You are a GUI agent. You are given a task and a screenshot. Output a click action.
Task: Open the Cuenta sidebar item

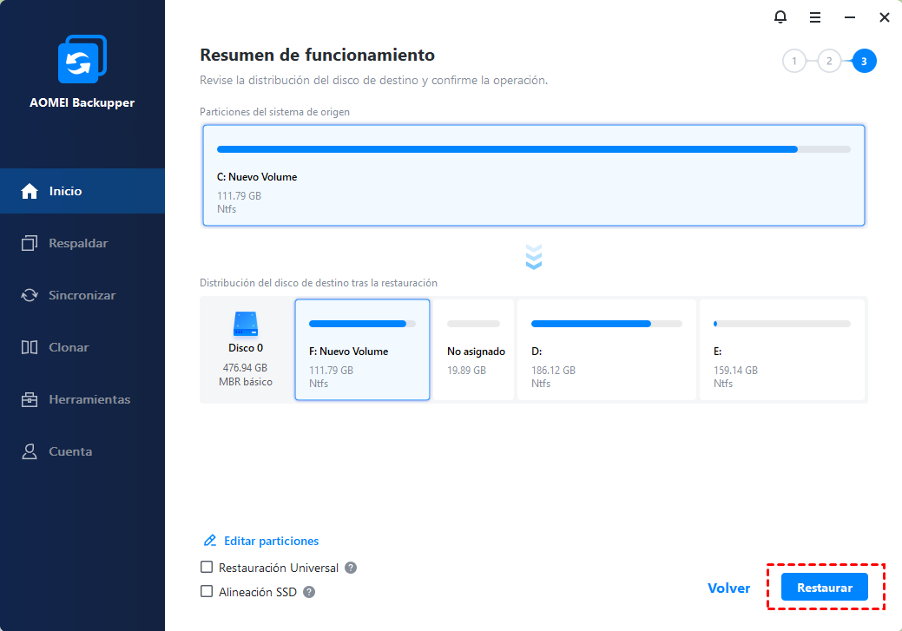coord(70,451)
